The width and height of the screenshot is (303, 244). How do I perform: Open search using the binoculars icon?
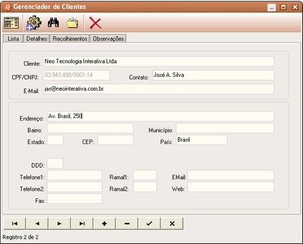click(x=53, y=23)
